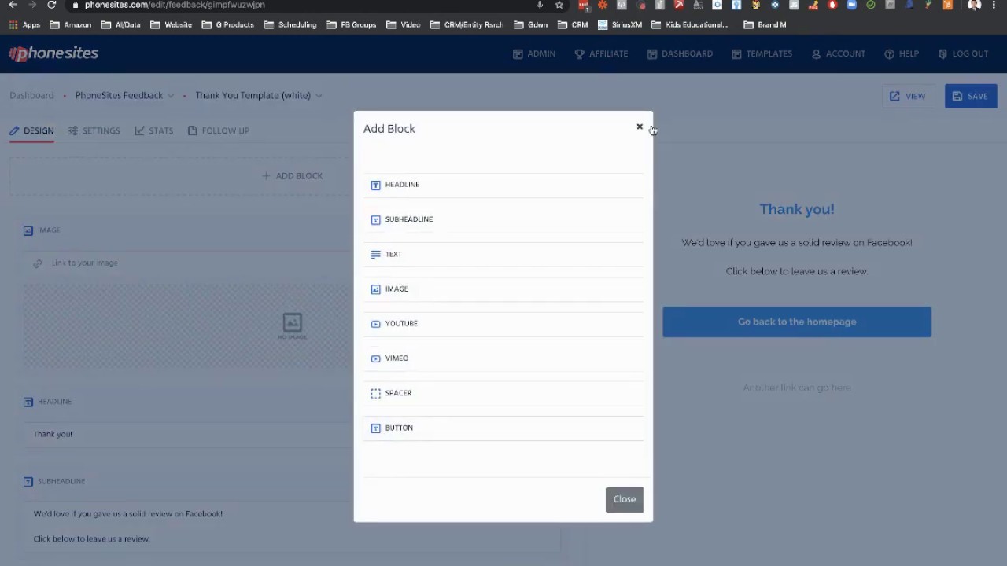The image size is (1007, 566).
Task: Open the SiriusXM bookmark
Action: (x=620, y=24)
